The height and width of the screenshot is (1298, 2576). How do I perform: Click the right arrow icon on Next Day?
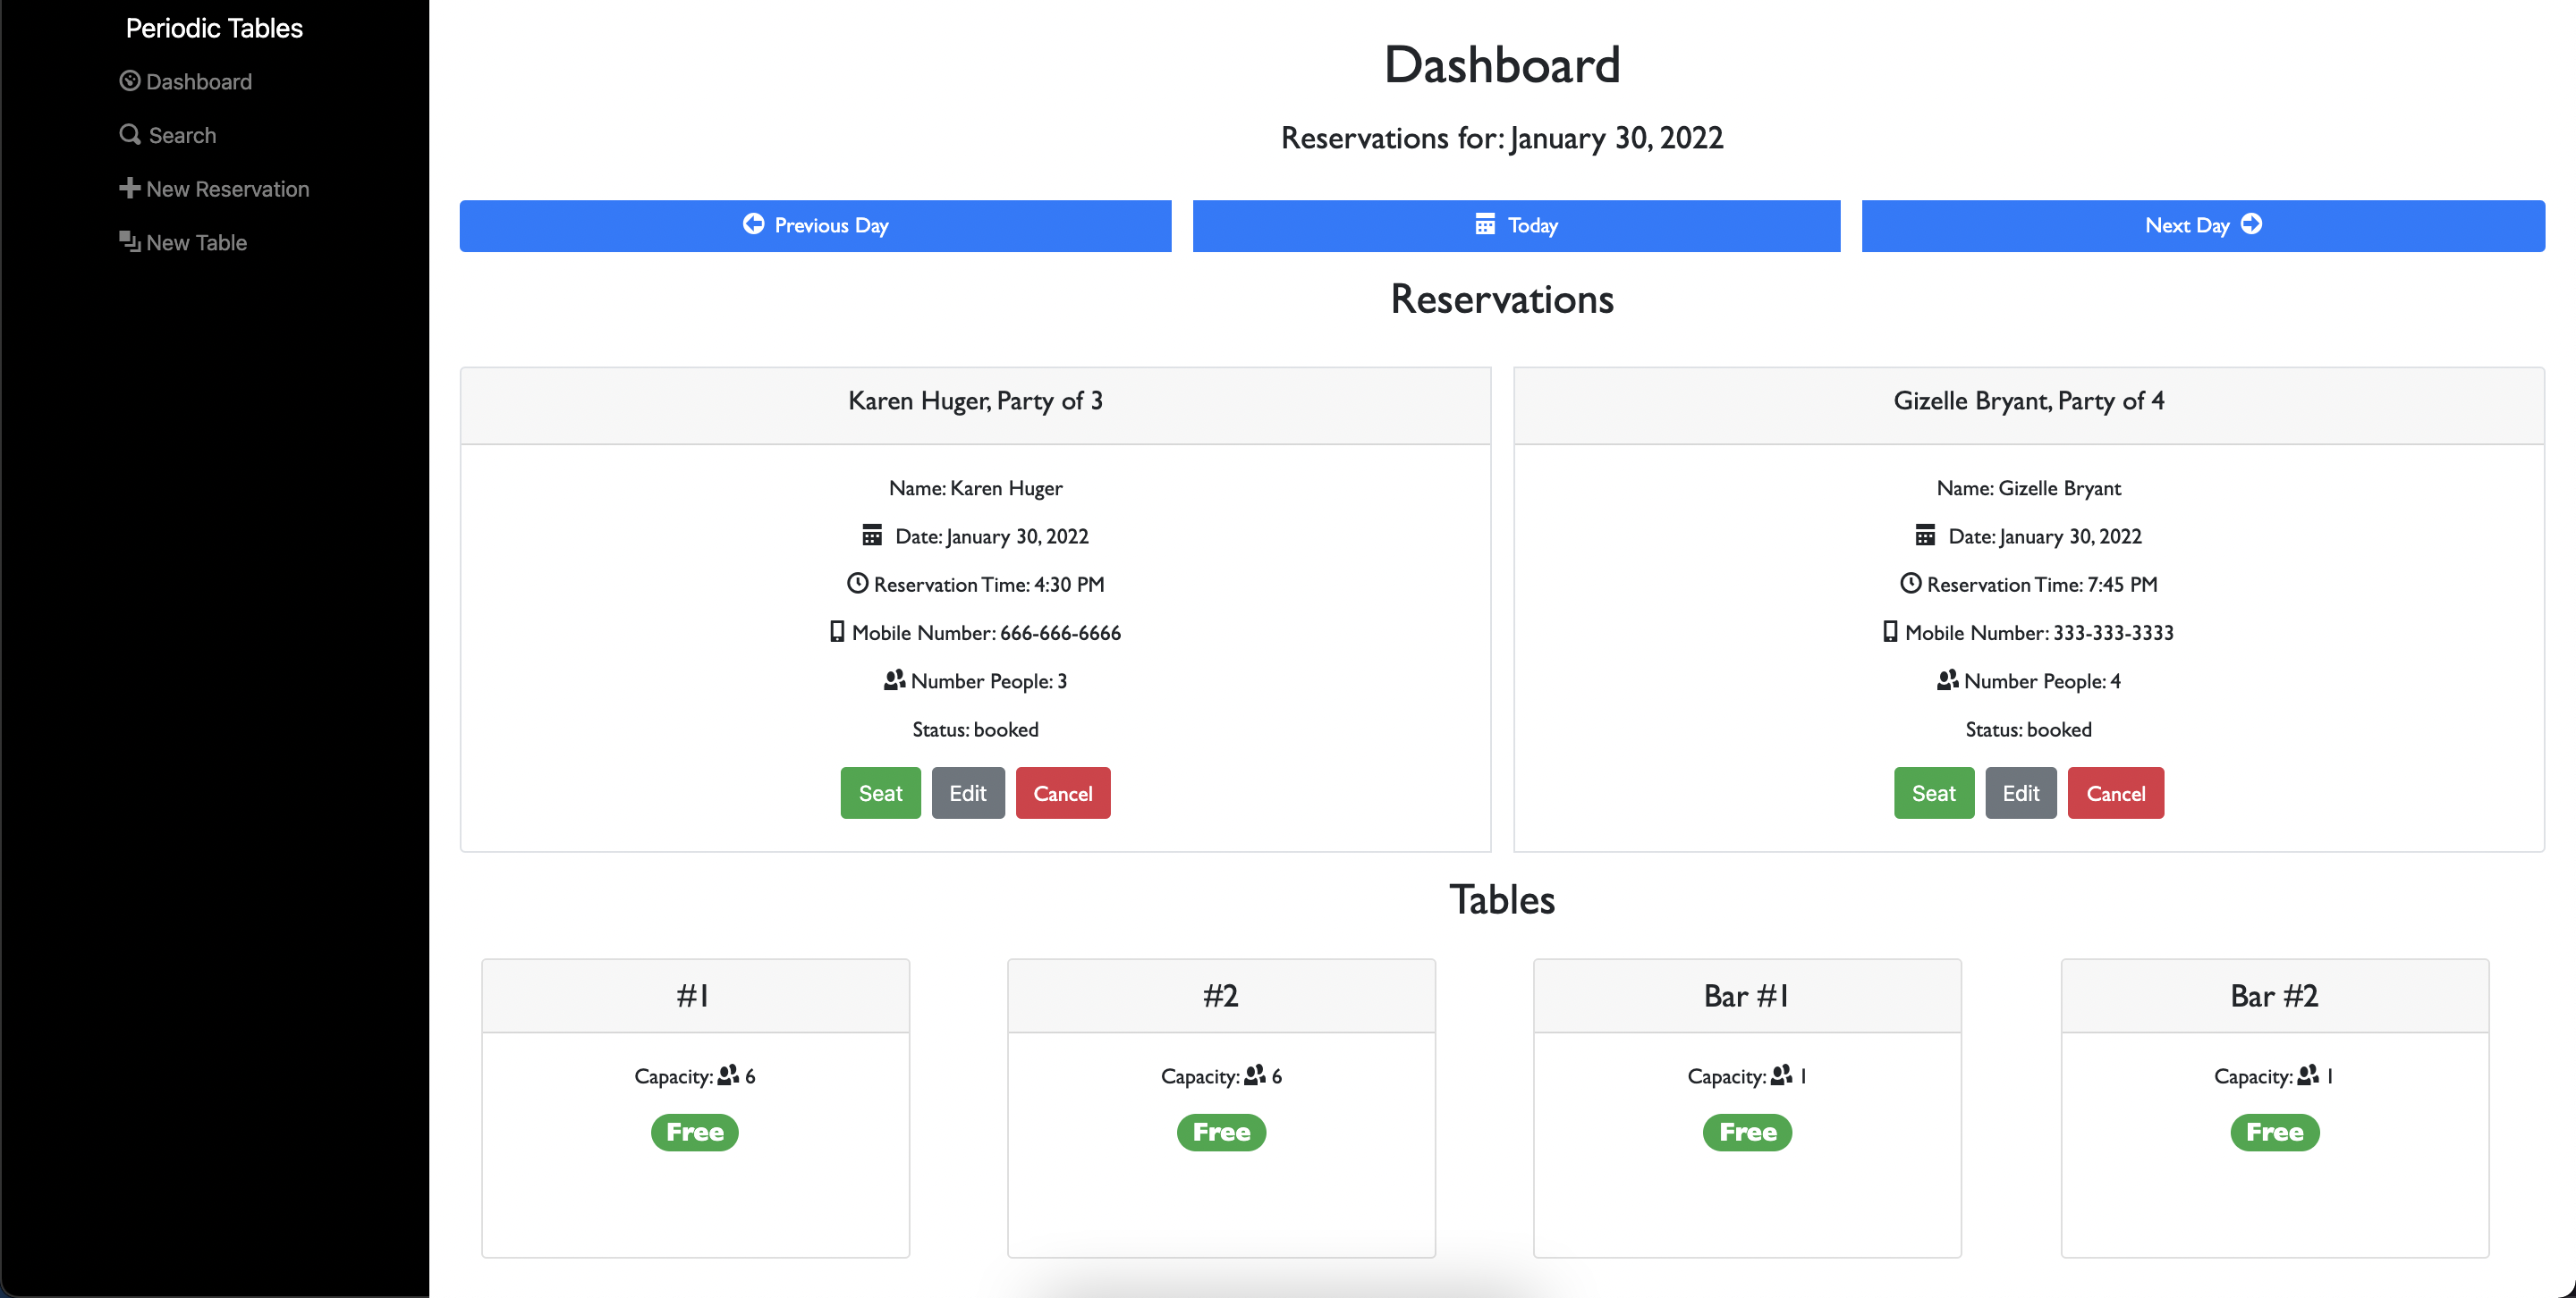pyautogui.click(x=2251, y=225)
